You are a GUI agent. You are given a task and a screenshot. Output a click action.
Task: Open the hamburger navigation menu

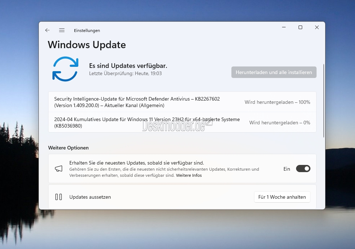coord(62,30)
